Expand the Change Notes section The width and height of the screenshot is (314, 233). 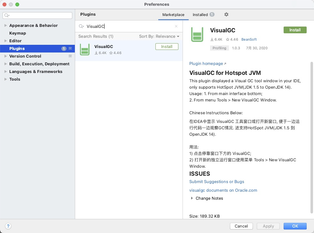point(192,198)
